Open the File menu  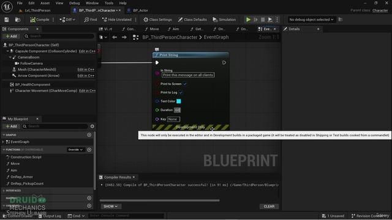(x=20, y=3)
